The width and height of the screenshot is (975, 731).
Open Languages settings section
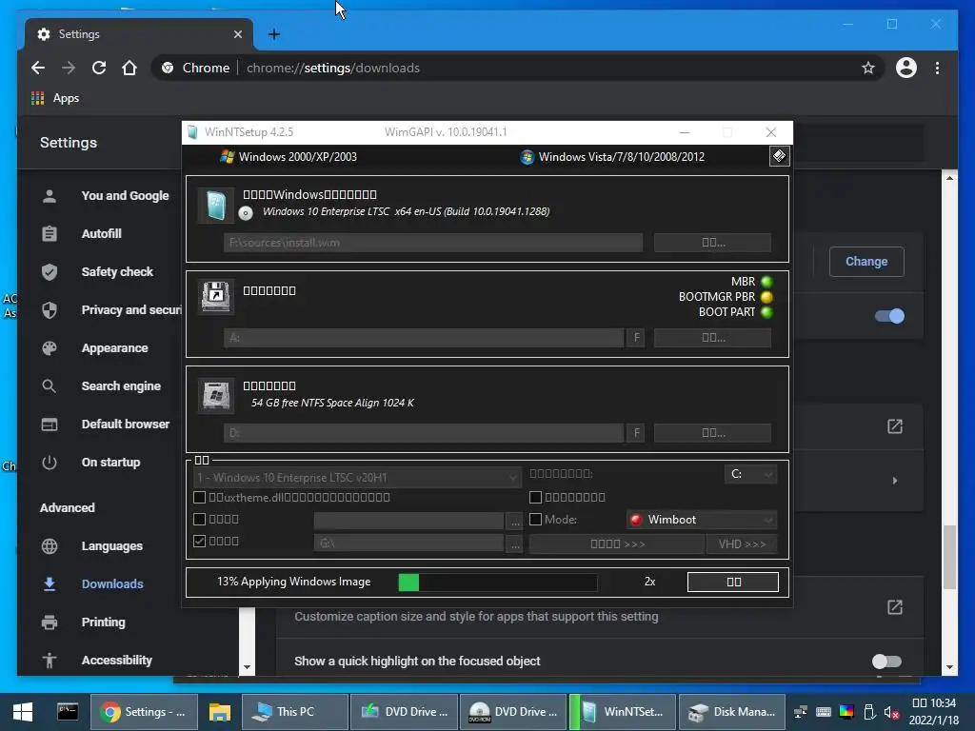pos(112,545)
